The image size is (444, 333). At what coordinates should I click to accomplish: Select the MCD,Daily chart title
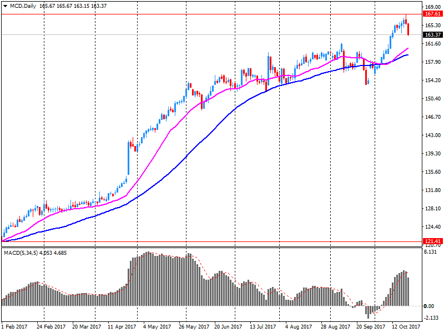click(x=23, y=6)
